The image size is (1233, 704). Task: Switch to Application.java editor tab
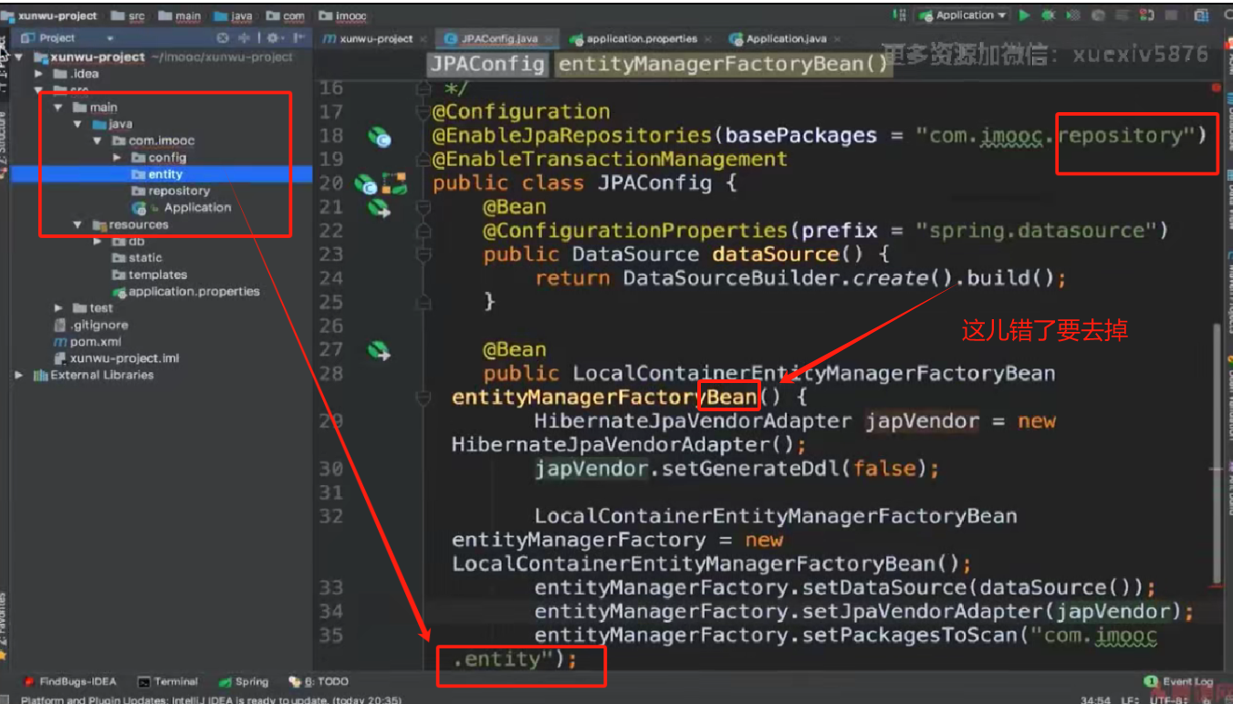[x=785, y=39]
